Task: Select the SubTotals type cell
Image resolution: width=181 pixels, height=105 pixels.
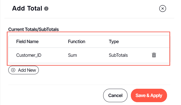Action: (118, 55)
